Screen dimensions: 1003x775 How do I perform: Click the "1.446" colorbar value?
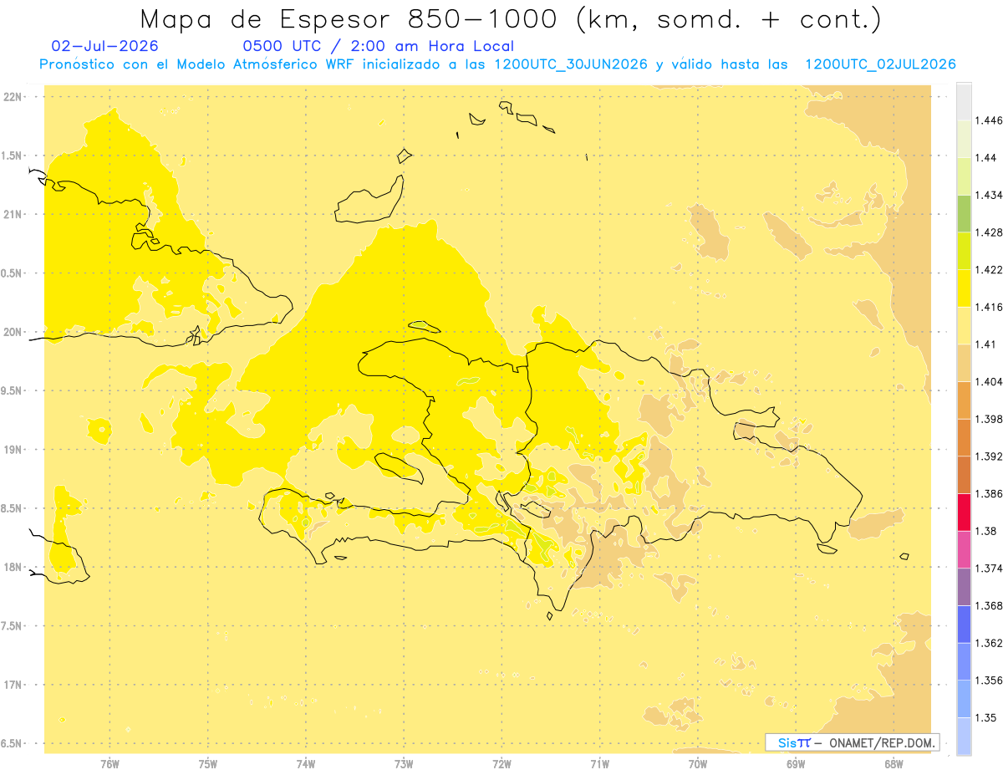989,120
